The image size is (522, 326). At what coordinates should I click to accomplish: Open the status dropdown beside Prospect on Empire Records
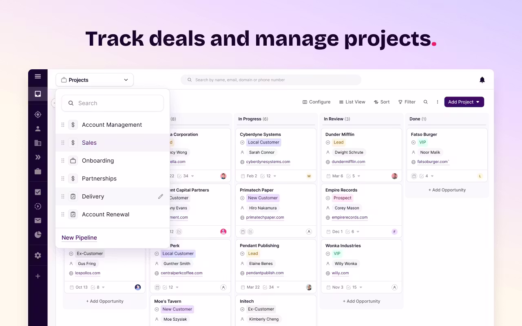coord(328,198)
